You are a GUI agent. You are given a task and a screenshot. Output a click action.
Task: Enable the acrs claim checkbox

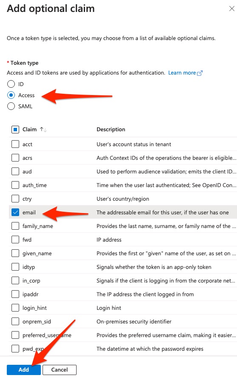click(15, 158)
